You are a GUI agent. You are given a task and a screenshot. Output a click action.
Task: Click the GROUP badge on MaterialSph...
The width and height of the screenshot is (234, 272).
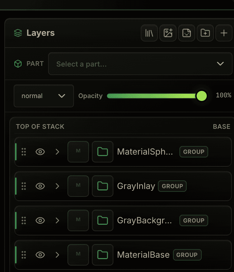pos(194,152)
